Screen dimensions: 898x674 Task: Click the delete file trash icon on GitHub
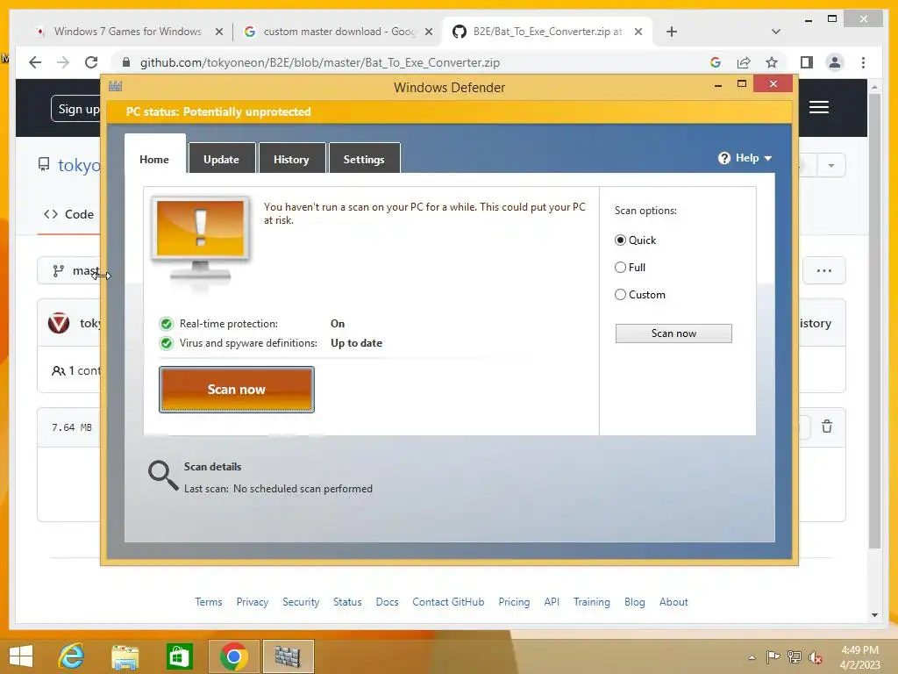tap(827, 427)
